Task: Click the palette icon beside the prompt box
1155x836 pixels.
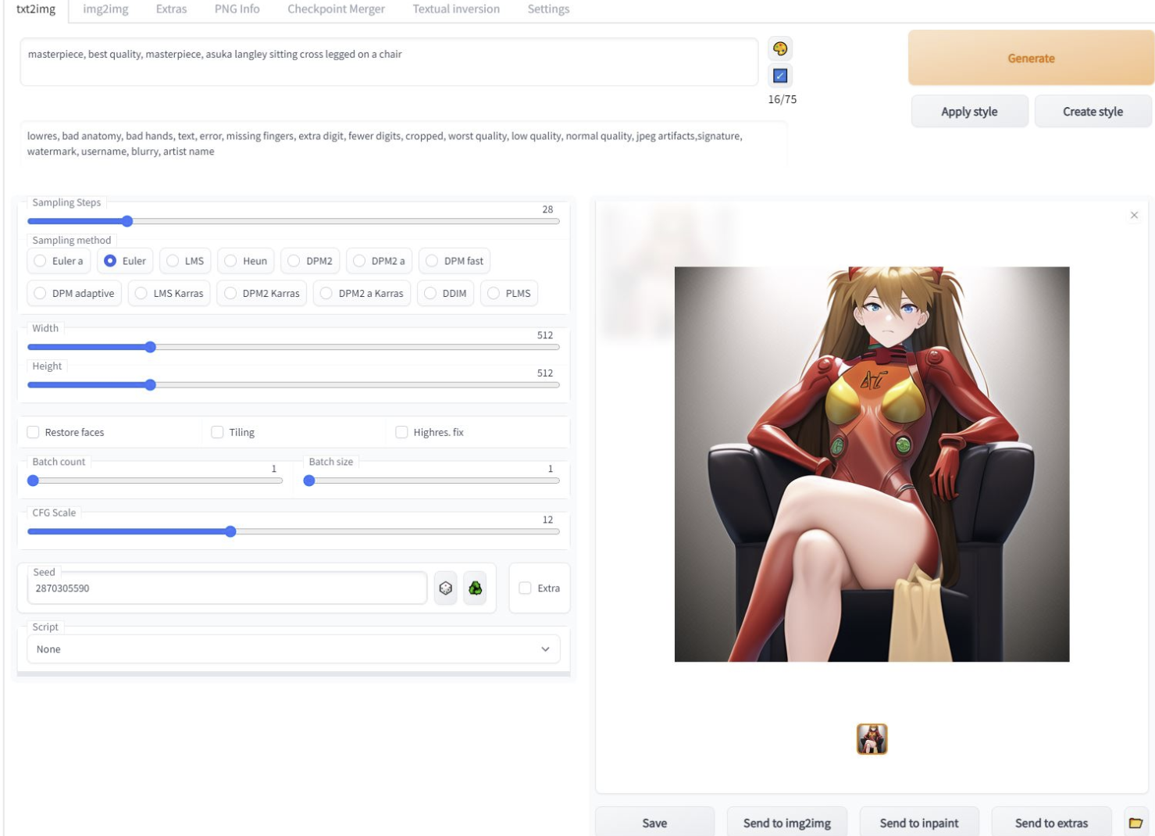Action: point(779,49)
